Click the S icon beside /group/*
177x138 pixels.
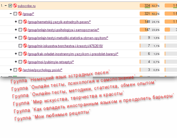(20, 14)
